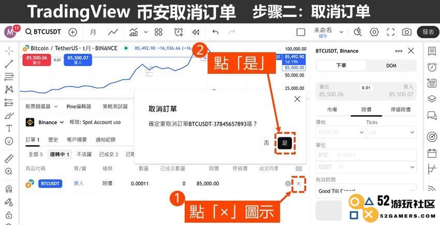440x225 pixels.
Task: Click the layout setup square icon
Action: pyautogui.click(x=301, y=32)
